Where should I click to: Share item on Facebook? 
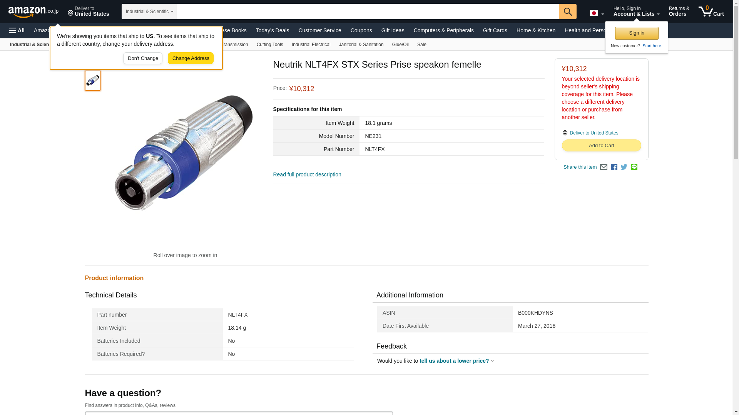614,167
